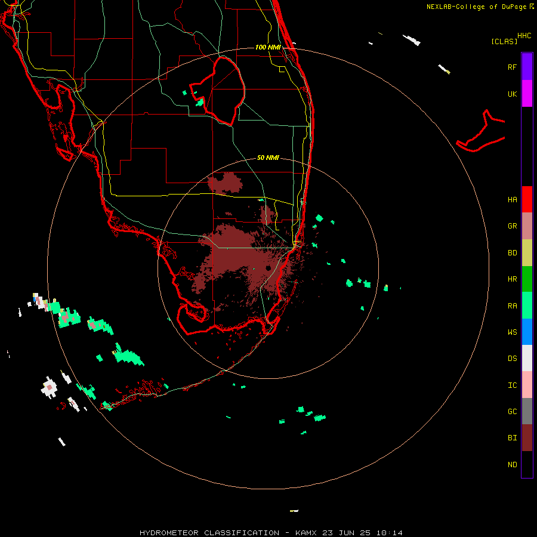
Task: Click the magenta UK legend color swatch
Action: tap(527, 94)
